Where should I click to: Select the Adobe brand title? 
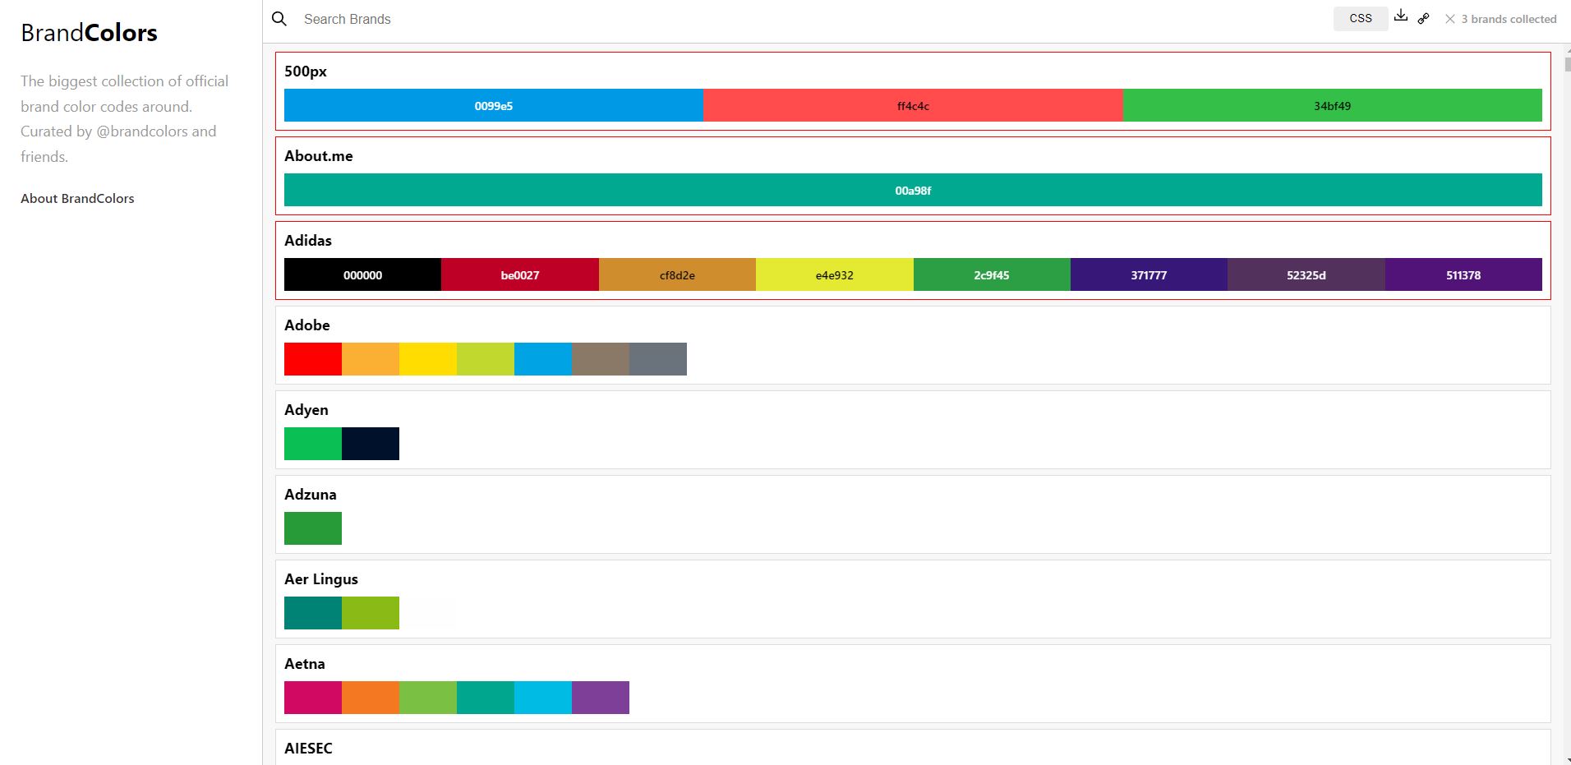point(307,325)
